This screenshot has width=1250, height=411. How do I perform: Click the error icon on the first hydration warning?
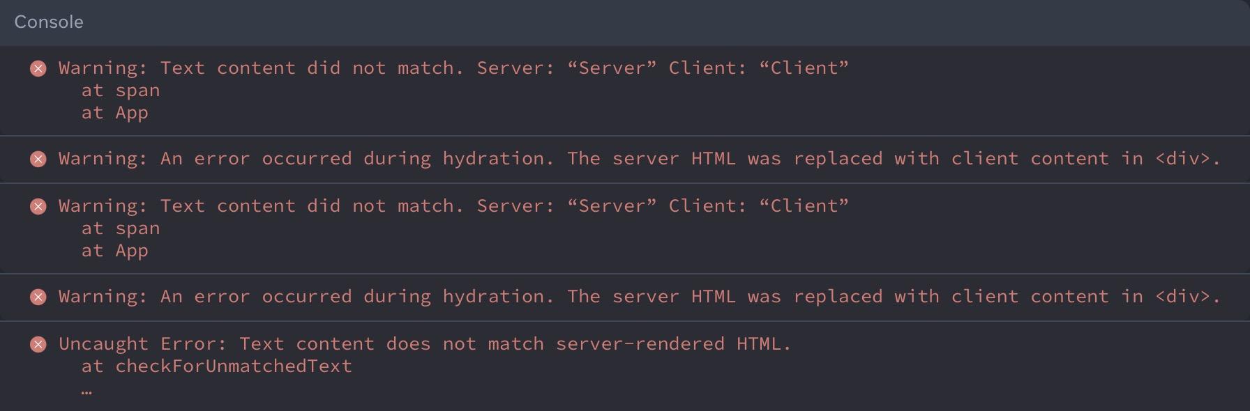[x=38, y=159]
